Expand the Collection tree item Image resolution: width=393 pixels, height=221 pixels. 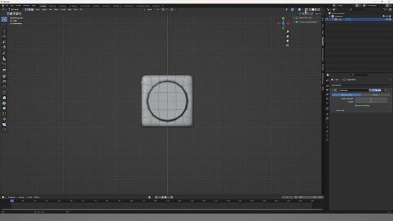330,17
